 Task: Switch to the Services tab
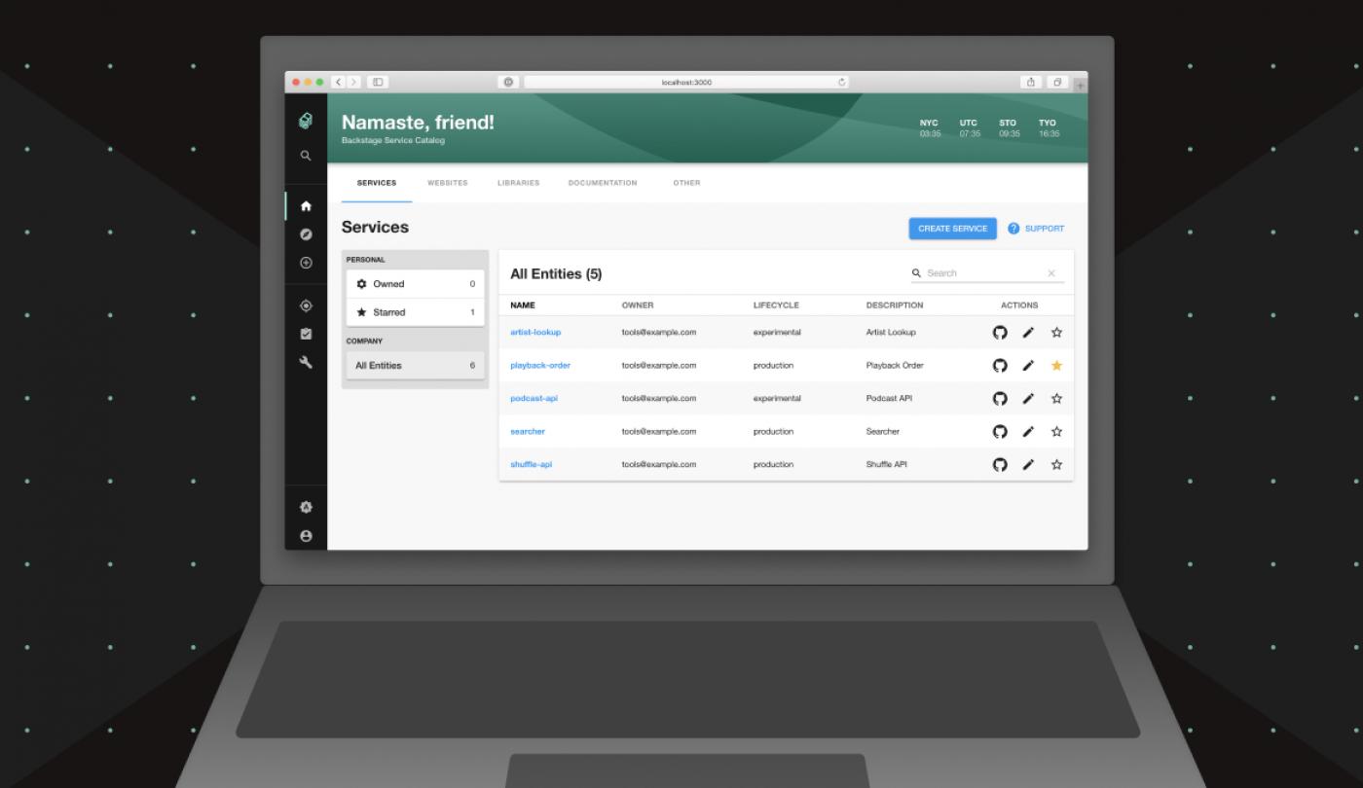377,183
